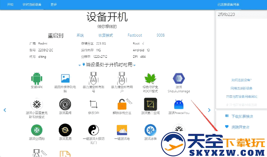Click the resolution value 1220x2712
The height and width of the screenshot is (157, 267).
point(100,57)
